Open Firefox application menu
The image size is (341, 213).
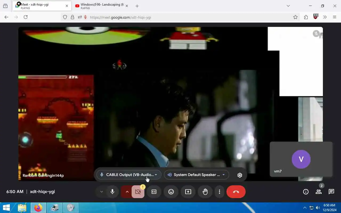coord(335,17)
